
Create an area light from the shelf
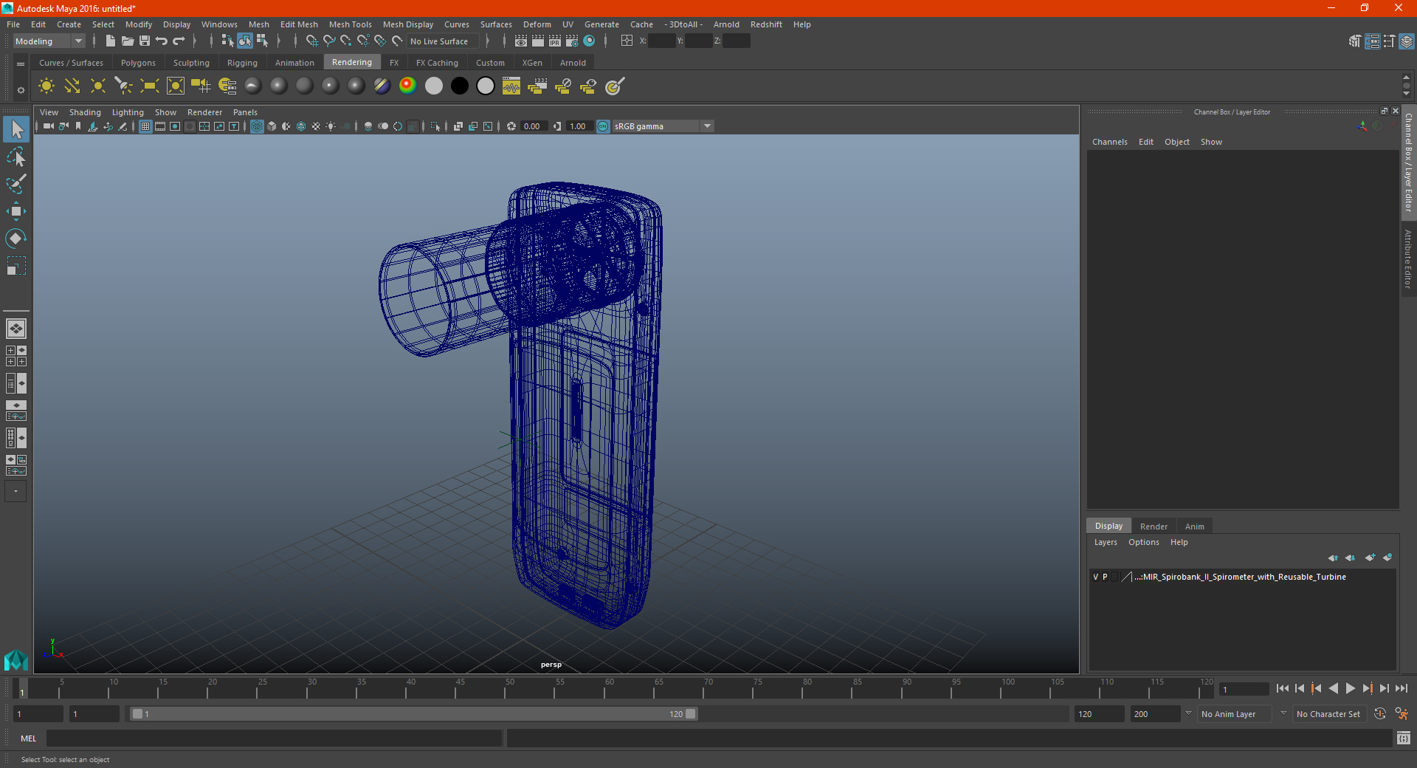(150, 86)
